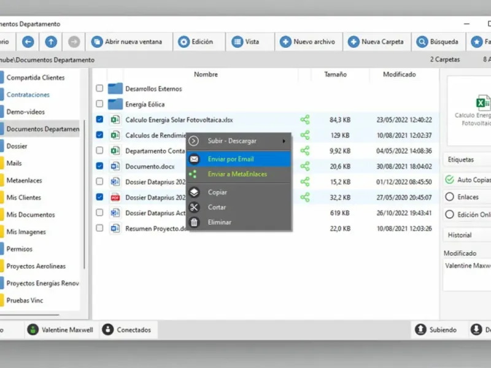Image resolution: width=491 pixels, height=368 pixels.
Task: Click the share icon for the 129 KB file
Action: coord(304,135)
